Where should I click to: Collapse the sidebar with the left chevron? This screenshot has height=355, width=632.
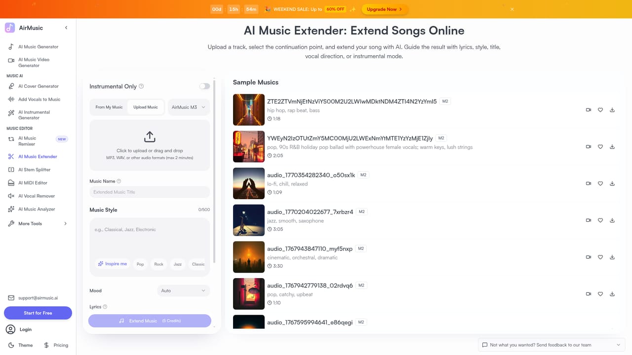(66, 28)
